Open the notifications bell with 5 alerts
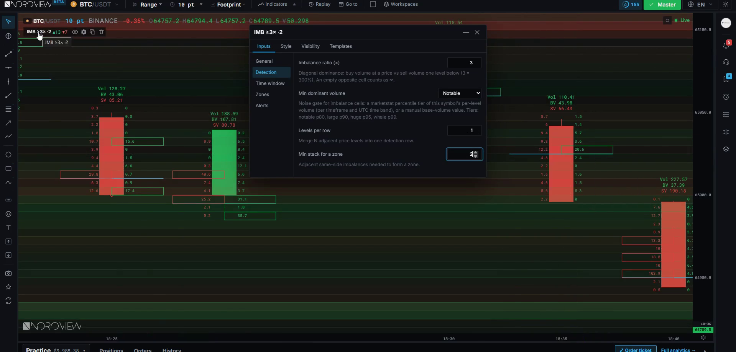736x352 pixels. coord(726,44)
